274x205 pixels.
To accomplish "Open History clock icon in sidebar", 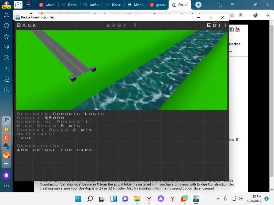I will pos(6,26).
